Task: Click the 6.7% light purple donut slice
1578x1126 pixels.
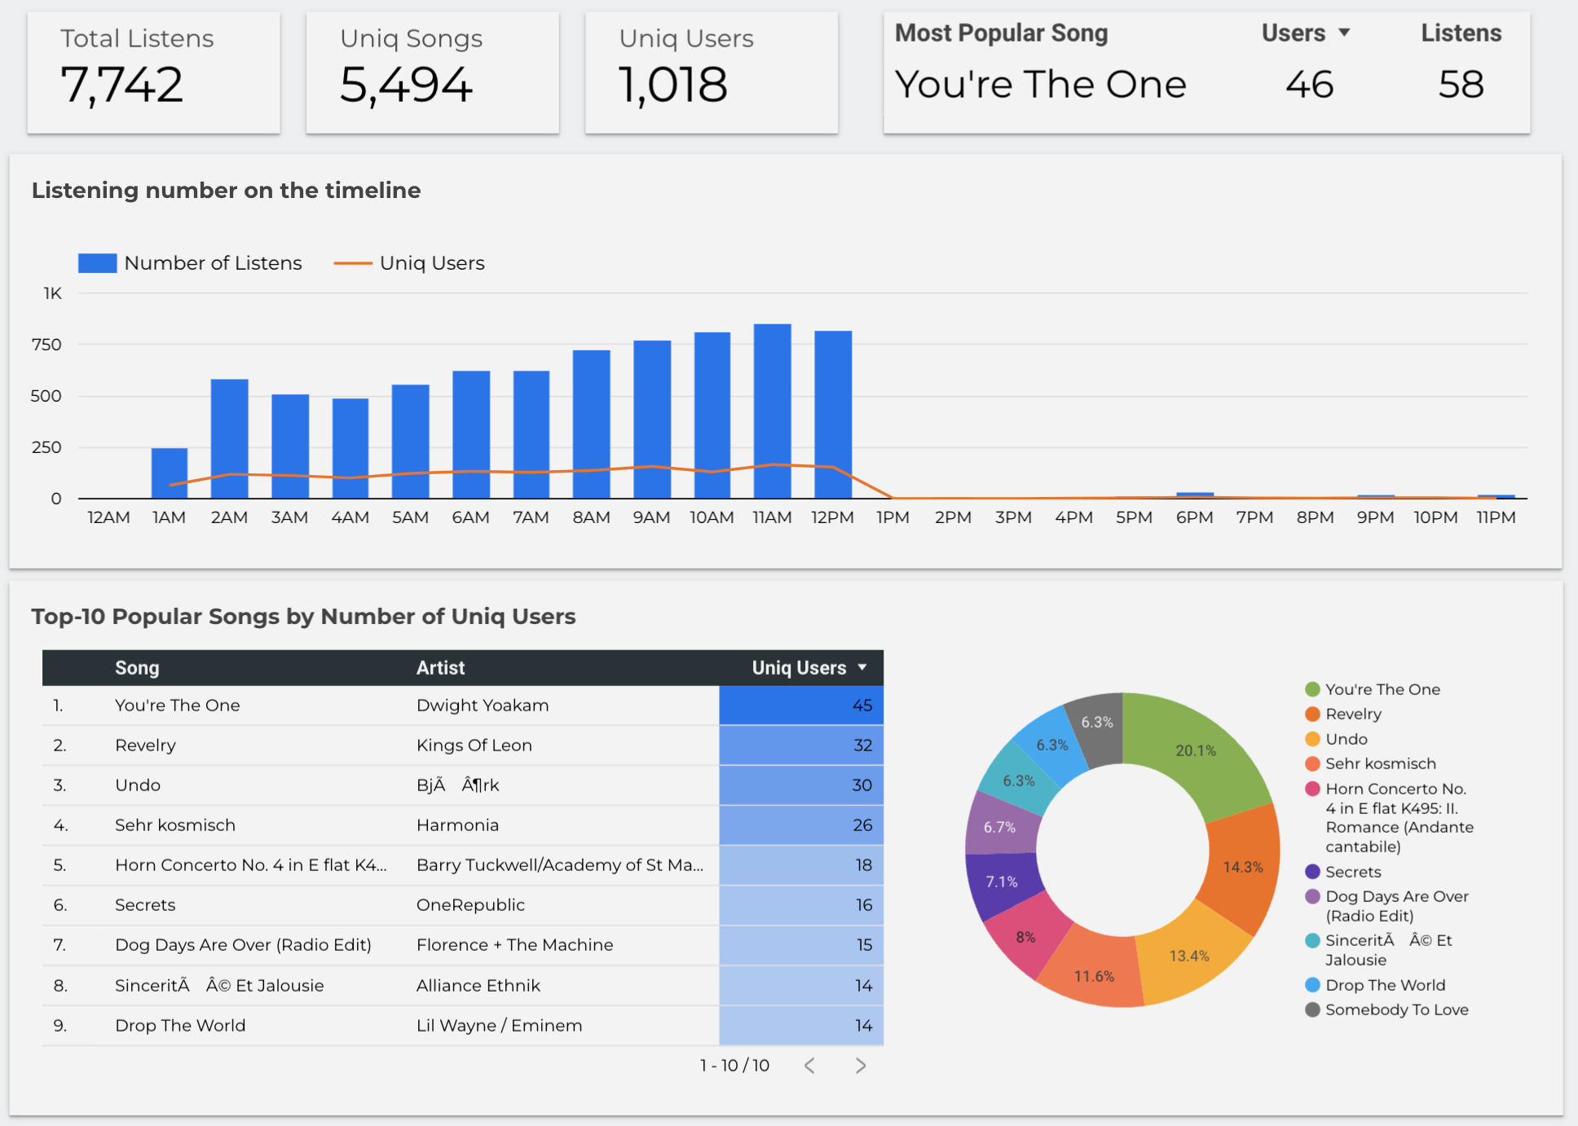Action: click(x=999, y=827)
